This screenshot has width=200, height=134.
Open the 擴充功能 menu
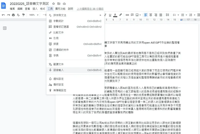tap(60, 9)
